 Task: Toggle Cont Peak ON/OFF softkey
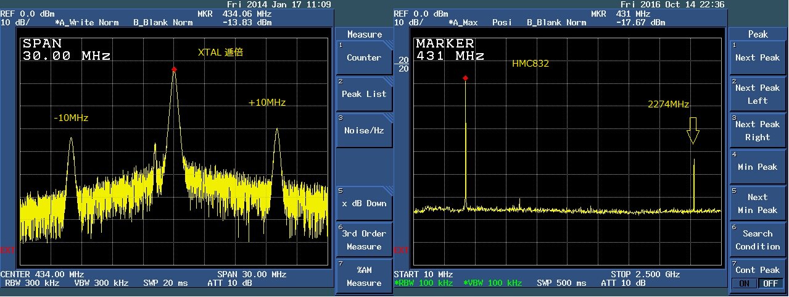coord(758,276)
